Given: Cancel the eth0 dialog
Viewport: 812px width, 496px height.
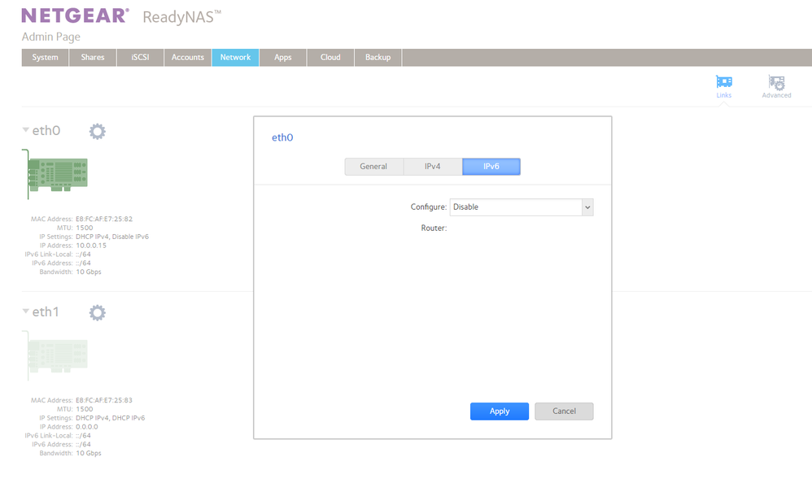Looking at the screenshot, I should tap(564, 411).
